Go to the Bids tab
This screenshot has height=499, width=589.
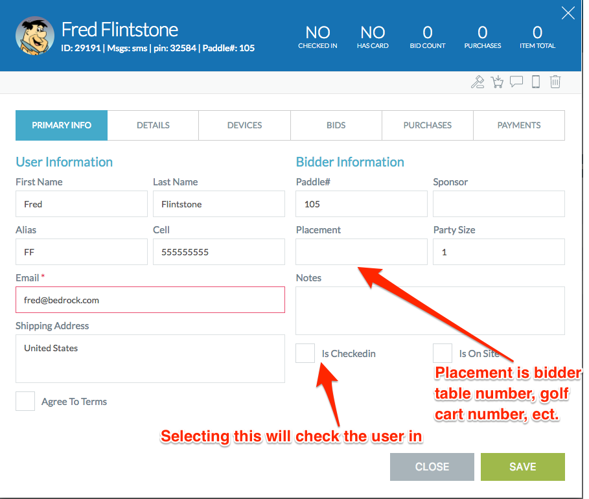(x=336, y=125)
